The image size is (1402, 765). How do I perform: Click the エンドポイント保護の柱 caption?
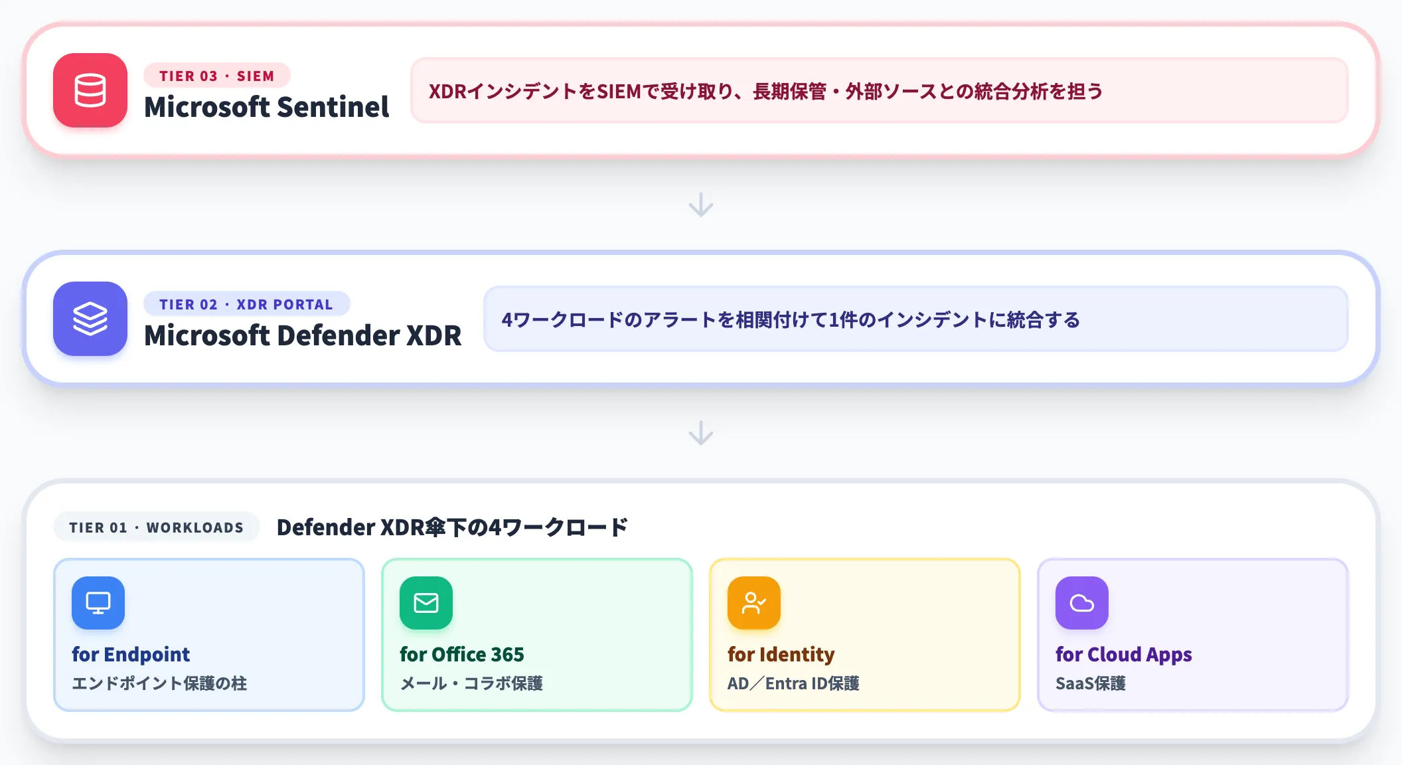coord(159,683)
